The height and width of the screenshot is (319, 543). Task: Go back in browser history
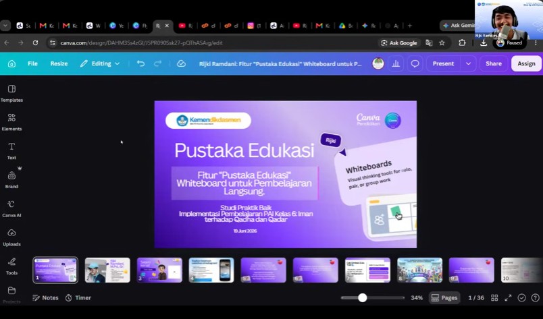pos(7,43)
